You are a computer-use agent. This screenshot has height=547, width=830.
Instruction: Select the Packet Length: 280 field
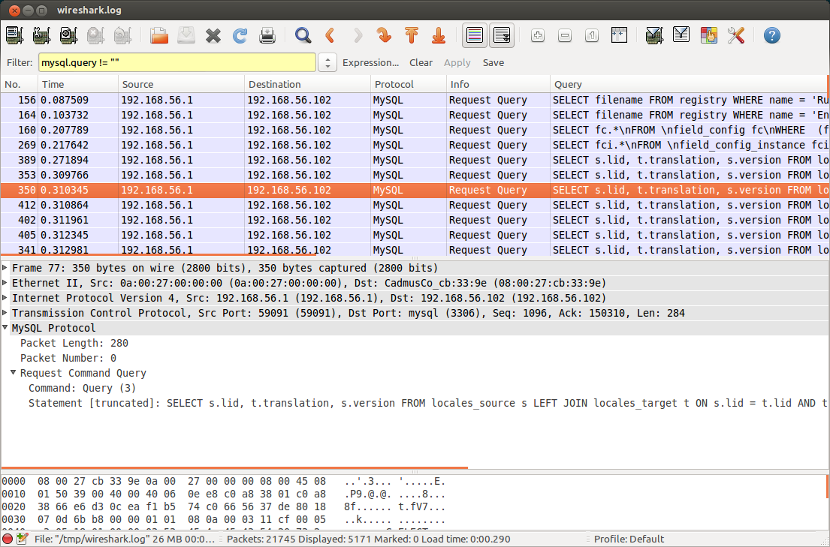[74, 343]
